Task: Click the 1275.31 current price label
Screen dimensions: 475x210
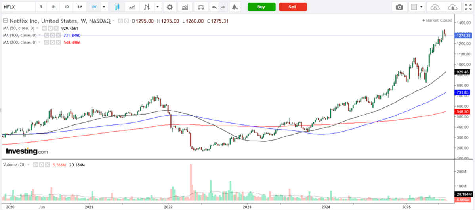Action: [464, 36]
